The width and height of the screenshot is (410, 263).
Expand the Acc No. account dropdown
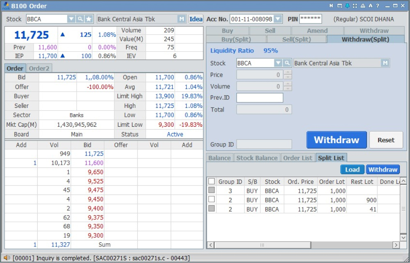[278, 19]
